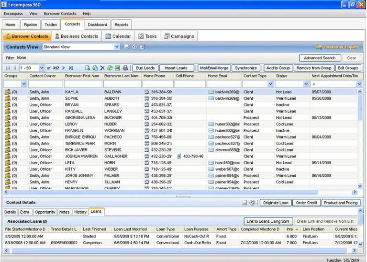Click the reset icon in Contact Details bar

pos(252,203)
